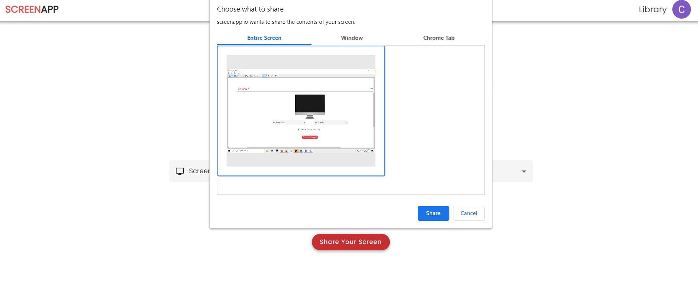Switch to the Chrome Tab tab
Screen dimensions: 698x300
tap(439, 38)
